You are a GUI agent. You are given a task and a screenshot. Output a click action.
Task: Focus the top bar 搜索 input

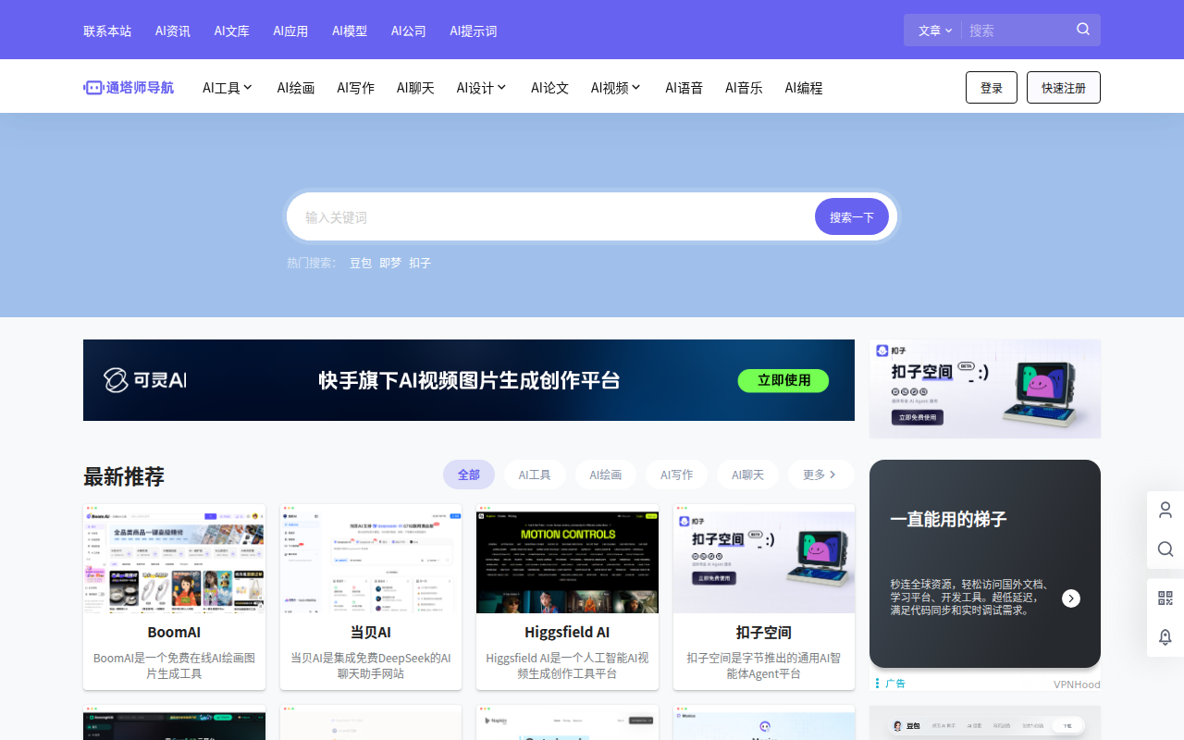[x=1017, y=31]
